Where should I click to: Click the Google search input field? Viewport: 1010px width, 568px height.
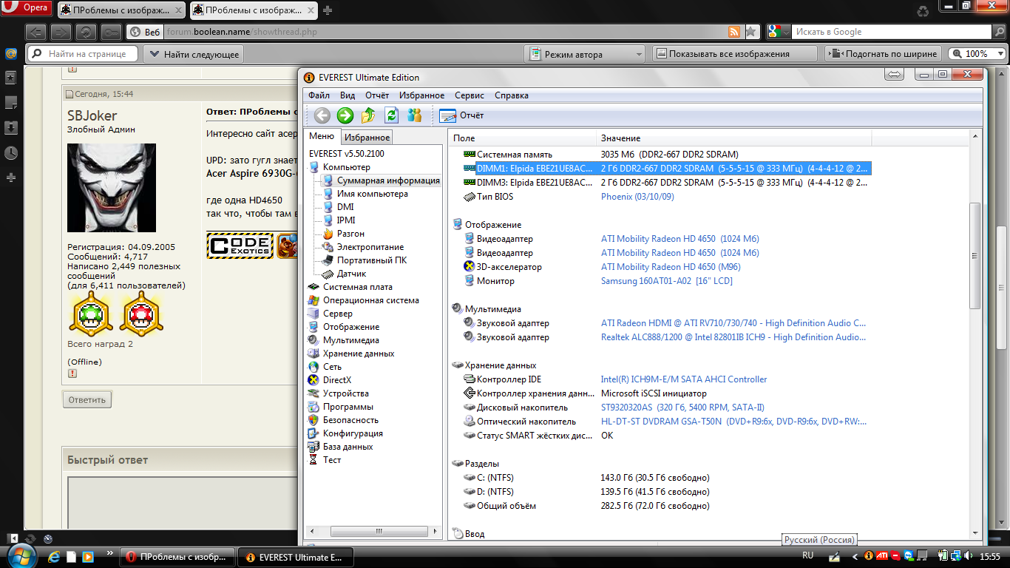click(x=891, y=32)
